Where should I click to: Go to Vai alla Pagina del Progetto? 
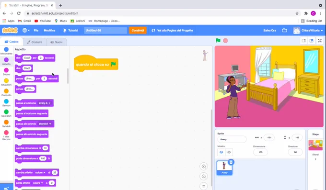173,30
